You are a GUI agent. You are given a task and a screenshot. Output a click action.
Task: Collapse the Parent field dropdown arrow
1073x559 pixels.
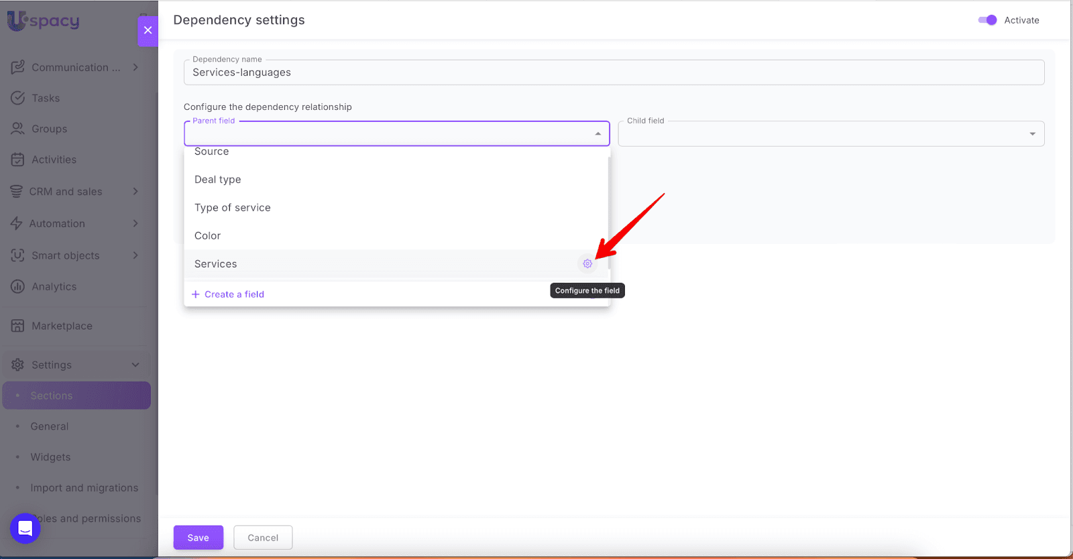click(598, 134)
